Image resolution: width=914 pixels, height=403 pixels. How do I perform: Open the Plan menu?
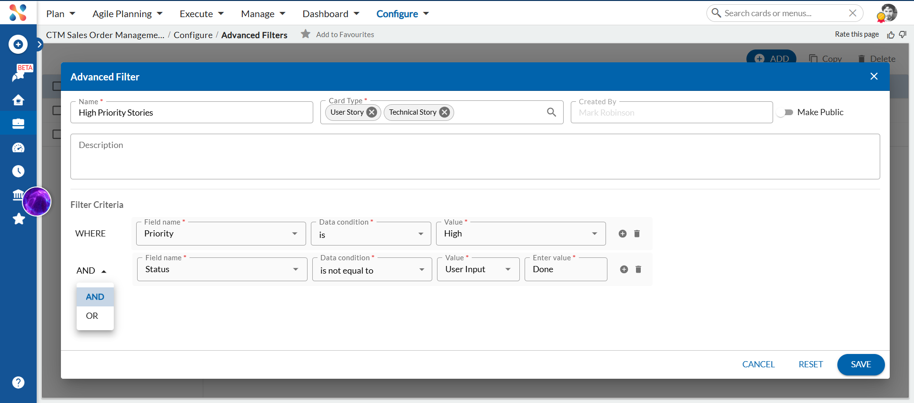coord(60,14)
